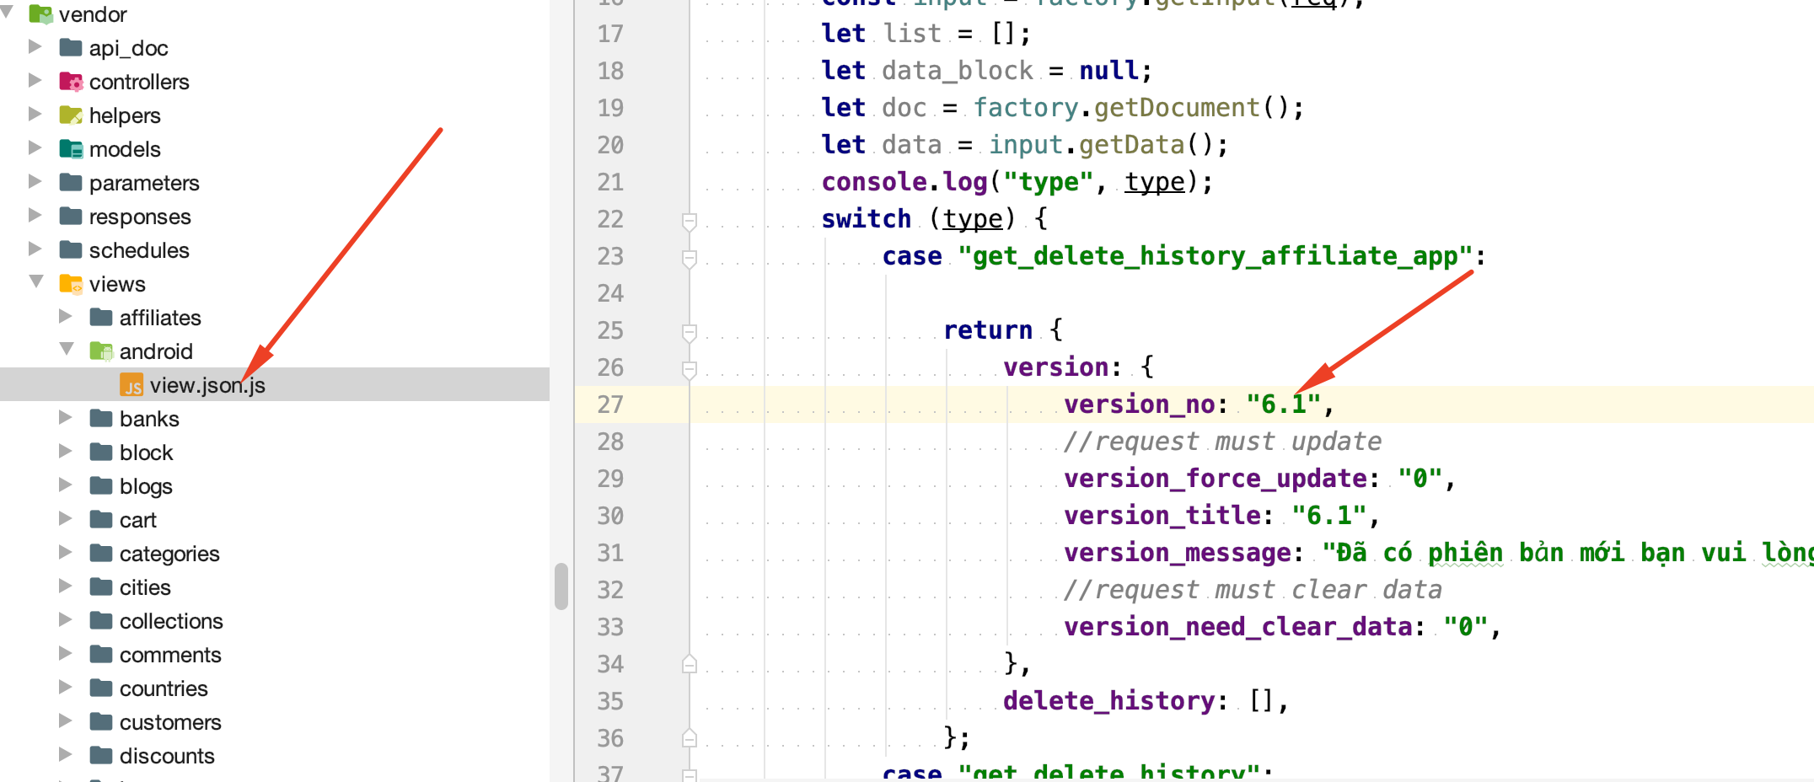
Task: Expand the affiliates folder arrow
Action: pos(66,316)
